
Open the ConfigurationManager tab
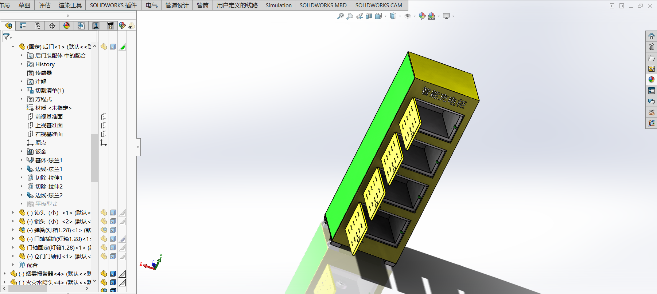coord(38,26)
